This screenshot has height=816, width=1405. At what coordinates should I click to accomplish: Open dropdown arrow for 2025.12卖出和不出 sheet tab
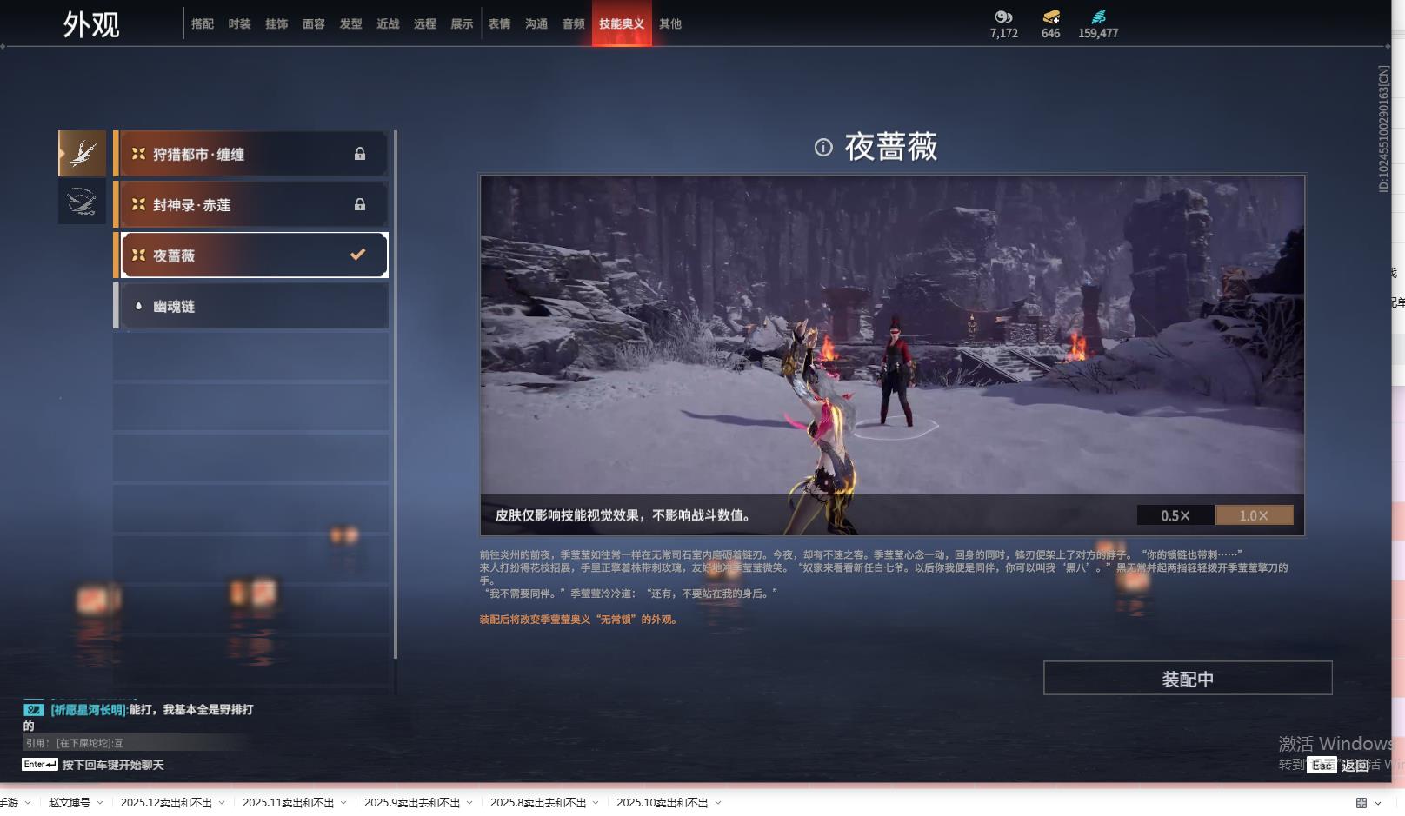click(222, 803)
